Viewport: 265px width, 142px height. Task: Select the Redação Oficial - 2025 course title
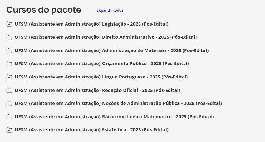tap(97, 90)
